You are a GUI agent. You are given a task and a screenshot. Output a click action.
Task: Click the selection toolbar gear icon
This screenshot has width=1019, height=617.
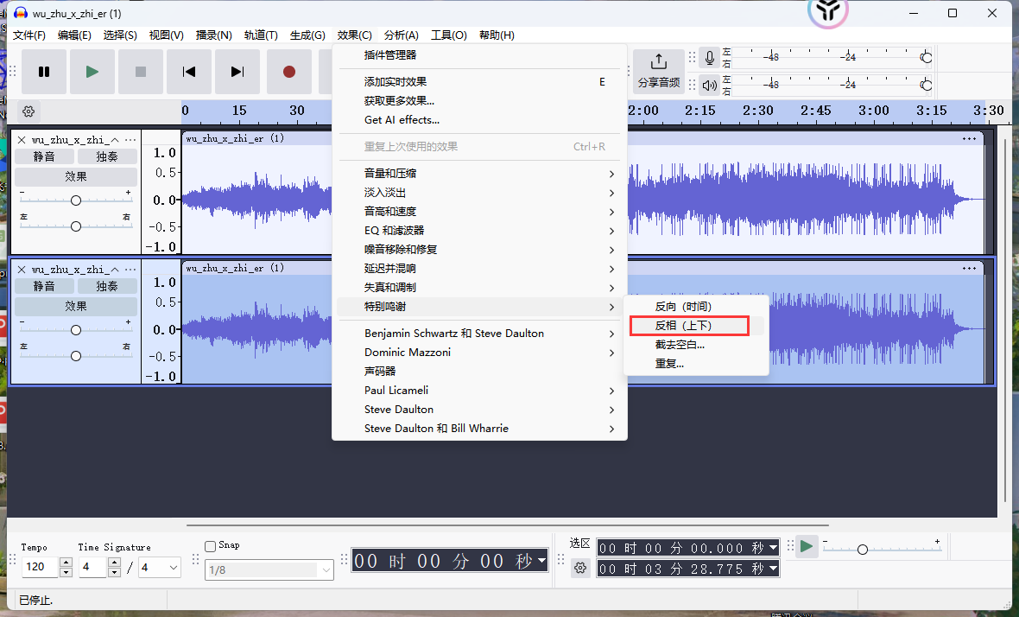pos(580,568)
